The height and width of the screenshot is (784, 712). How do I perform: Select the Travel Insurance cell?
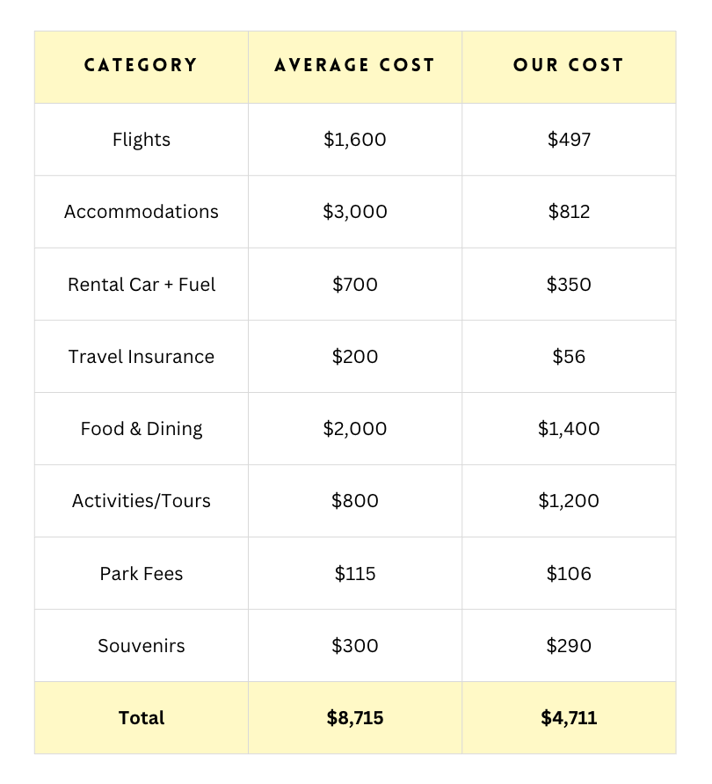tap(141, 357)
